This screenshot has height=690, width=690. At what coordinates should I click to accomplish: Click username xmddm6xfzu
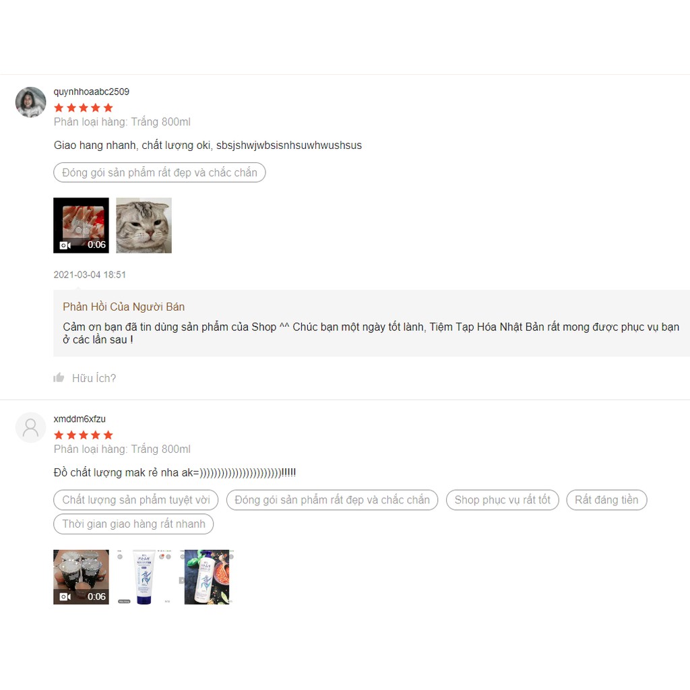click(80, 419)
